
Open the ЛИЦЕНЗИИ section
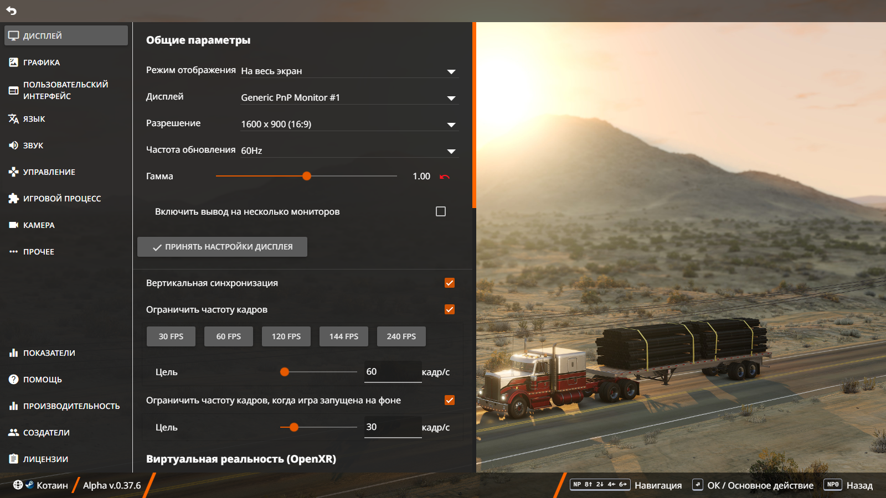[x=66, y=459]
